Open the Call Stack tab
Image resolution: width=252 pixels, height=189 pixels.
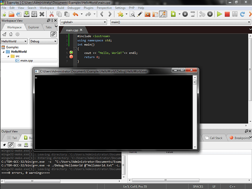216,138
